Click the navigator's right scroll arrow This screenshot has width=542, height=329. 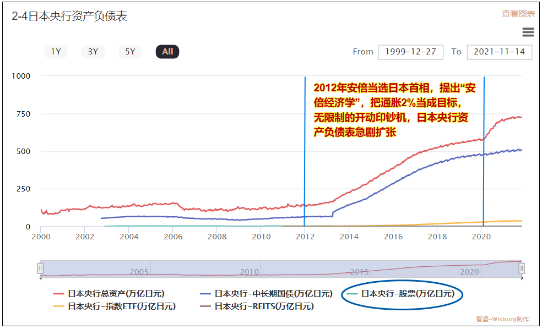[x=521, y=278]
